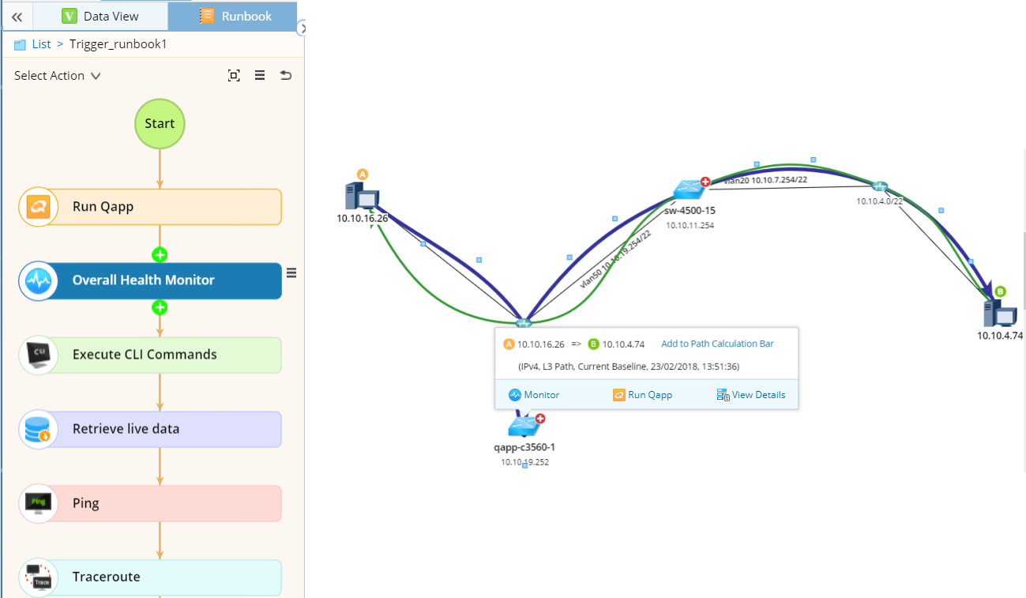Click the Execute CLI Commands terminal icon

point(39,355)
